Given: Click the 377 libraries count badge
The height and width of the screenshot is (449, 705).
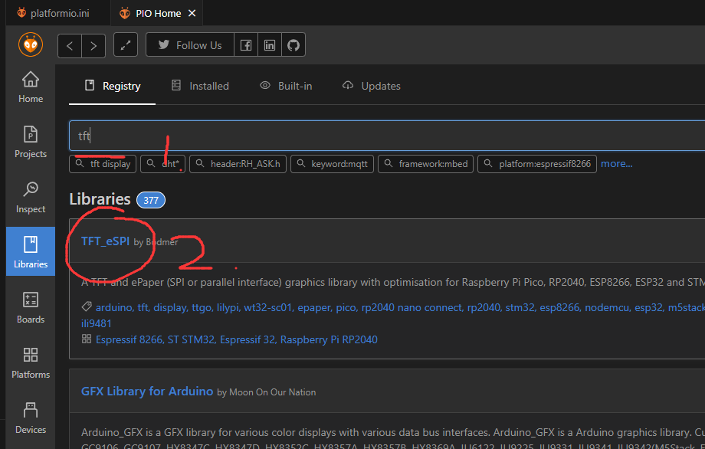Looking at the screenshot, I should [x=151, y=200].
